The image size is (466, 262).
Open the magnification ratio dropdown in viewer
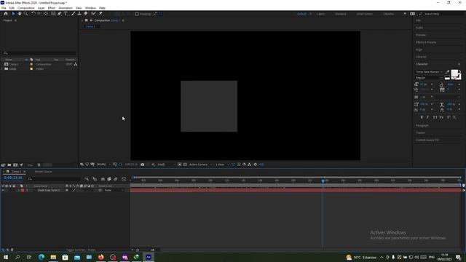pos(103,164)
